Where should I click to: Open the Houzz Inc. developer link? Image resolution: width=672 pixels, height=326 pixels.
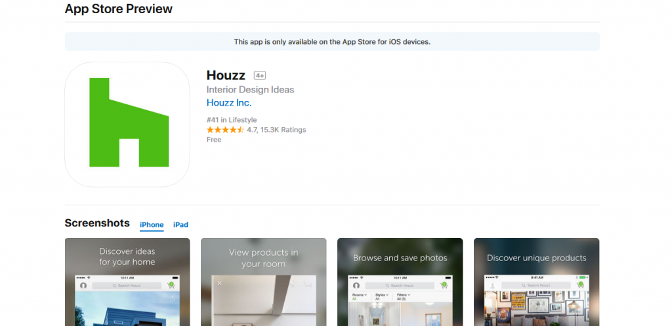[229, 103]
